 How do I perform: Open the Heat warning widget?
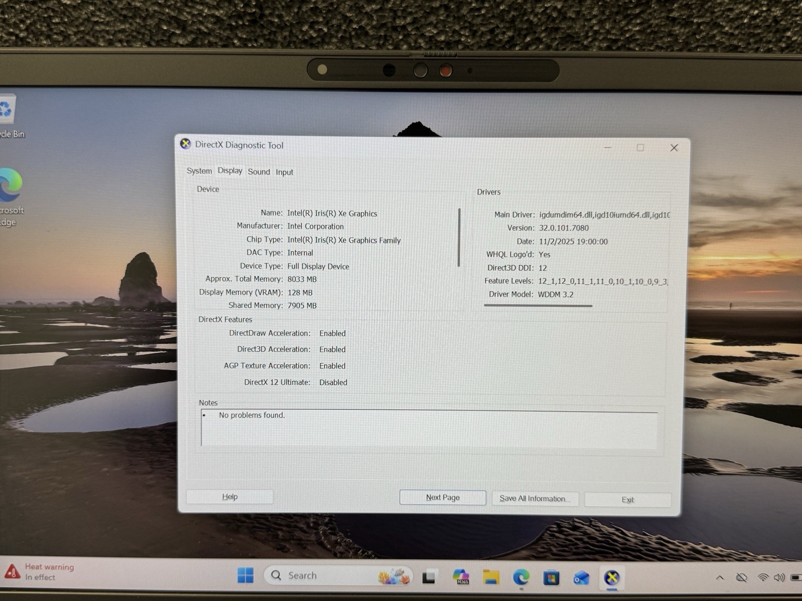pyautogui.click(x=40, y=572)
